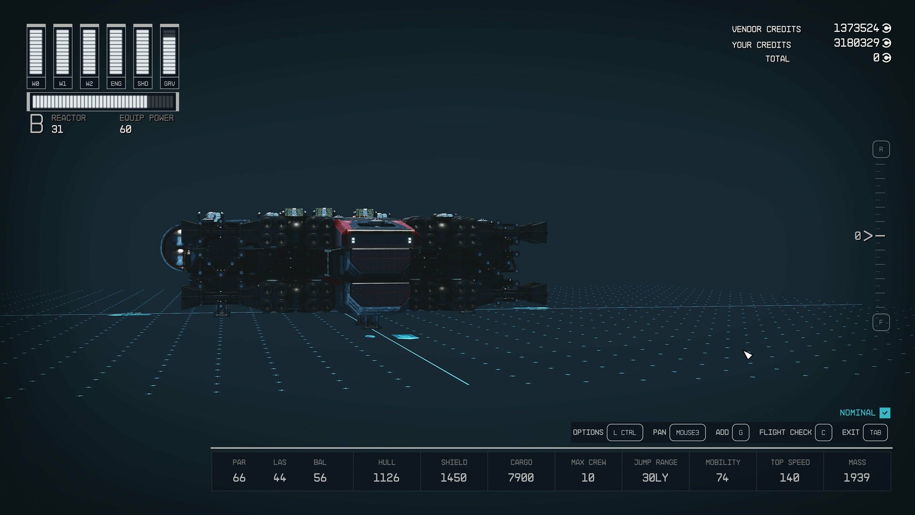This screenshot has height=515, width=915.
Task: Toggle the NOMINAL status checkbox
Action: (x=885, y=412)
